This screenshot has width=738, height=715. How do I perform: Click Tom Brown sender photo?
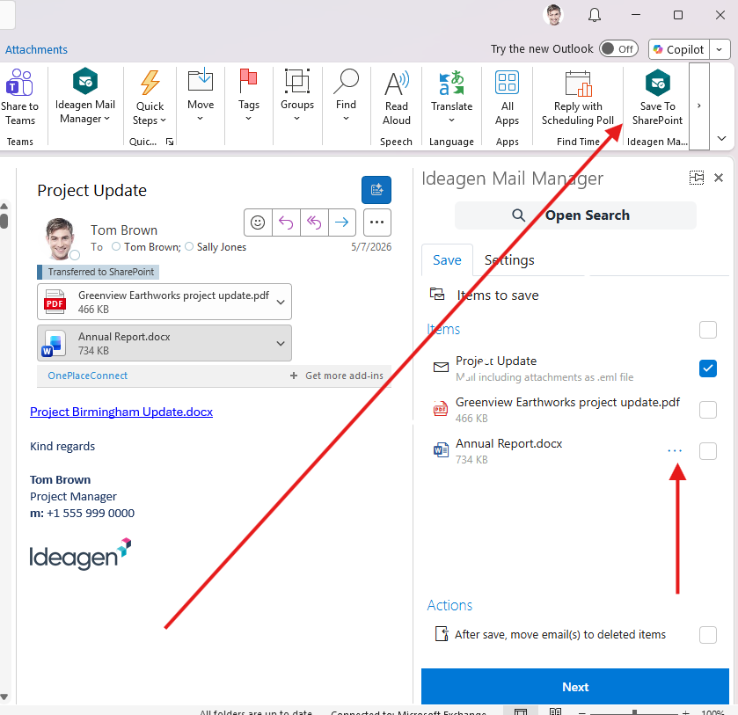(60, 238)
